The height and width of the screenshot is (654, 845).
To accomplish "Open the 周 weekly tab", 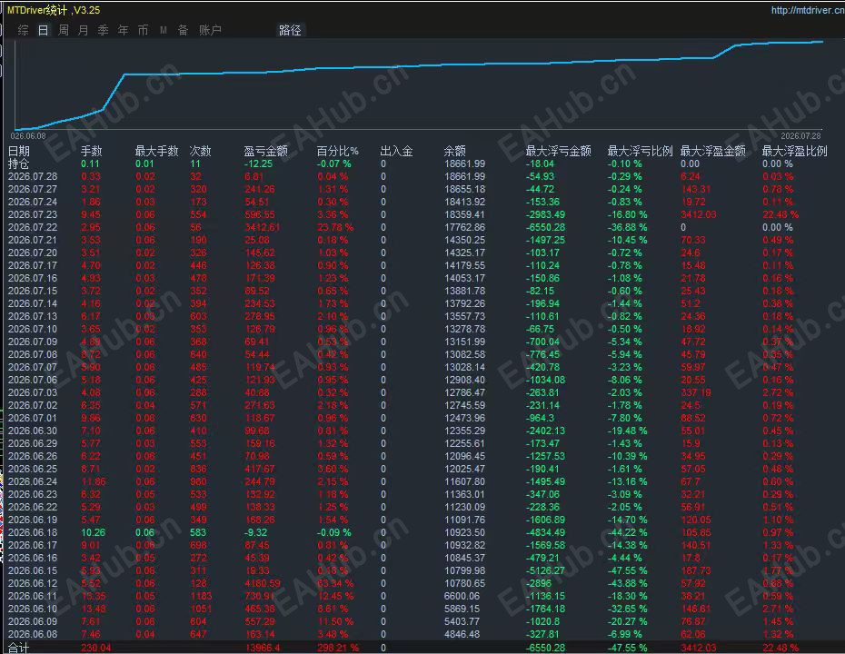I will pyautogui.click(x=63, y=30).
